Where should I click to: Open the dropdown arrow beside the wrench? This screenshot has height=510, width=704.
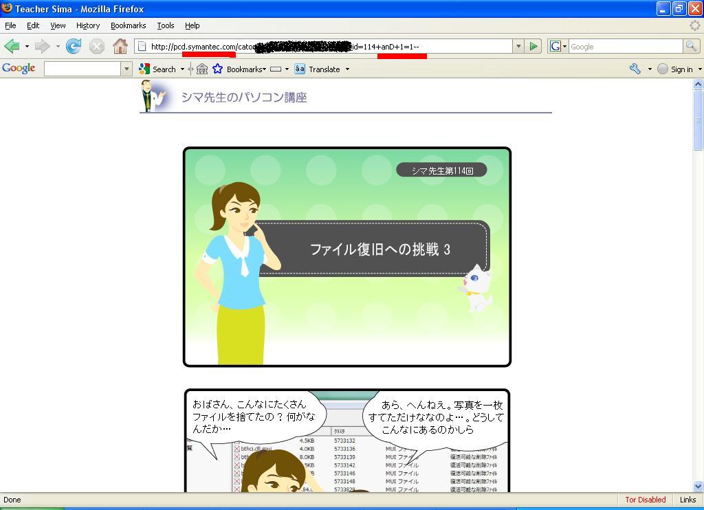point(650,69)
